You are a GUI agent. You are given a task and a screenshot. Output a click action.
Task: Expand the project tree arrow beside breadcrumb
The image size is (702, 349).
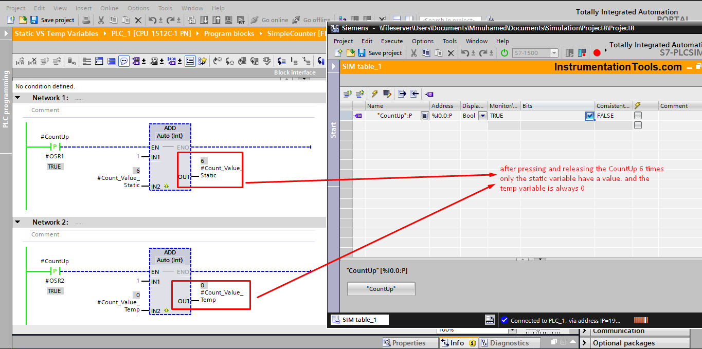point(6,33)
